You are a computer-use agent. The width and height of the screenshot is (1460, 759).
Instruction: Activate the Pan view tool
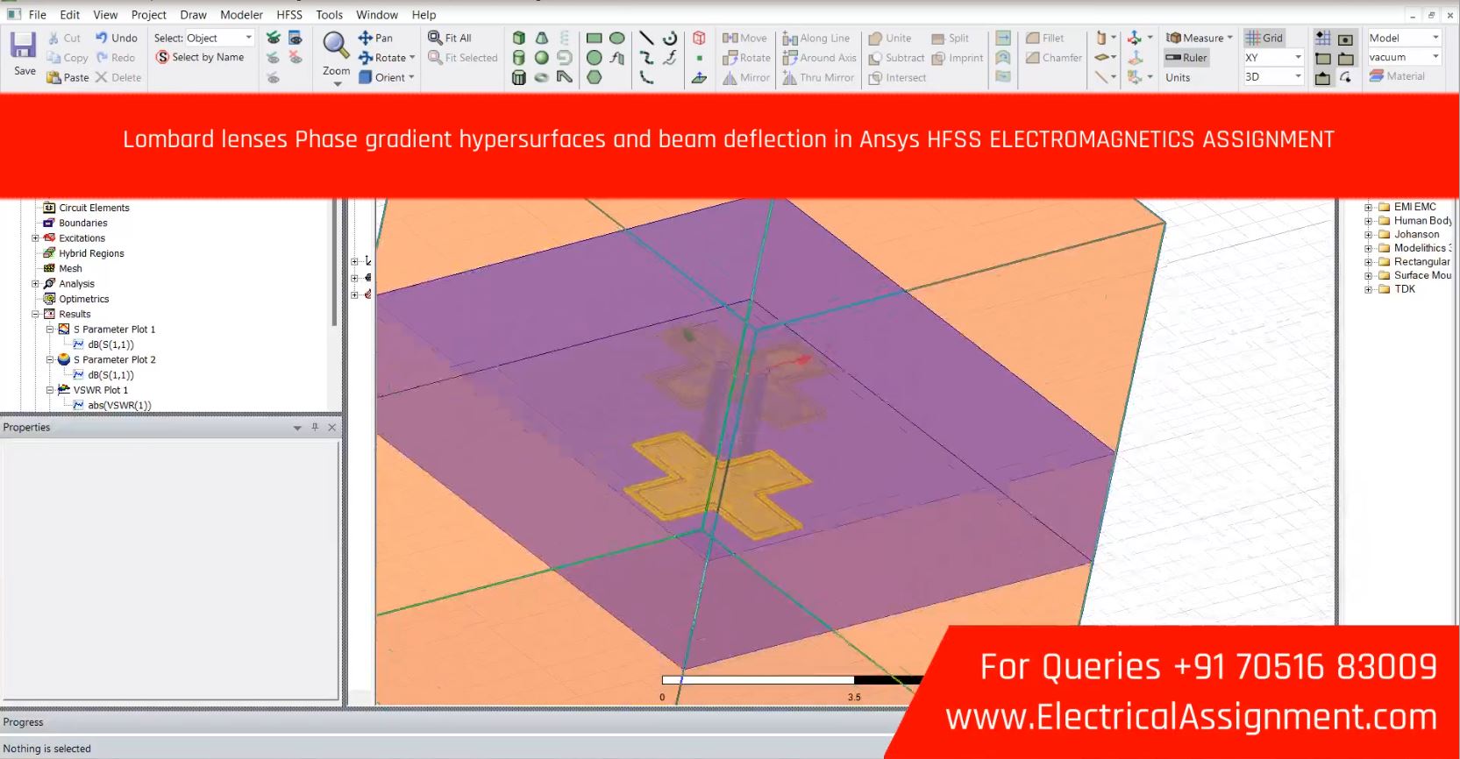(375, 38)
